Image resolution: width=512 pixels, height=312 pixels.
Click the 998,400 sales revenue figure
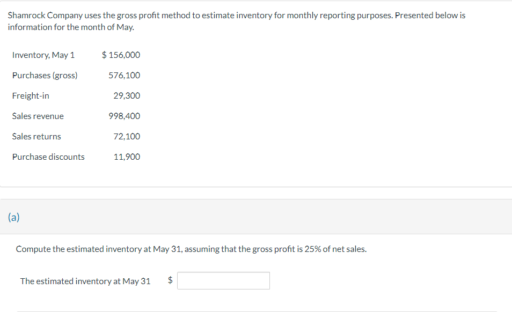click(125, 116)
